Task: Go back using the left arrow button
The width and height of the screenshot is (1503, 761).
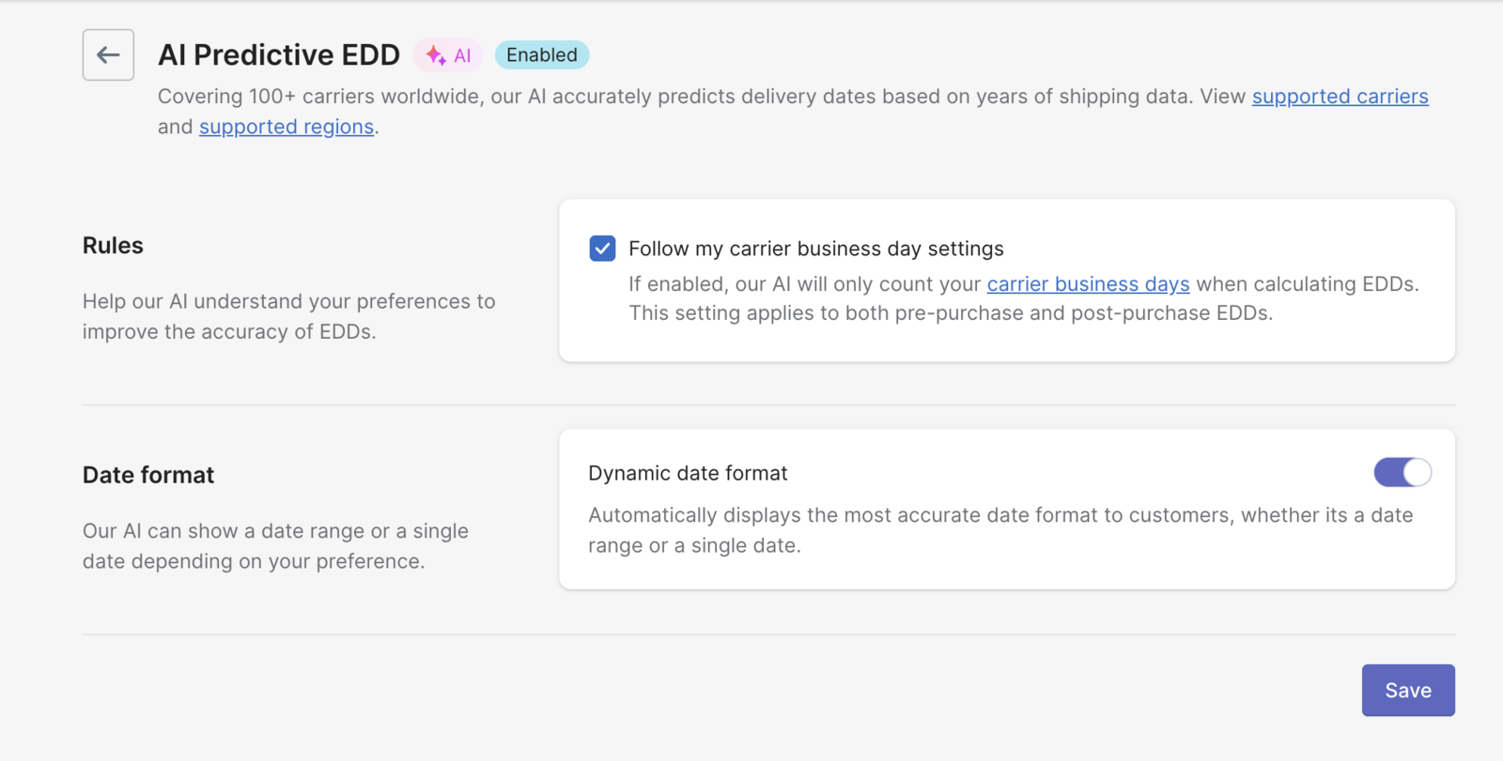Action: point(108,55)
